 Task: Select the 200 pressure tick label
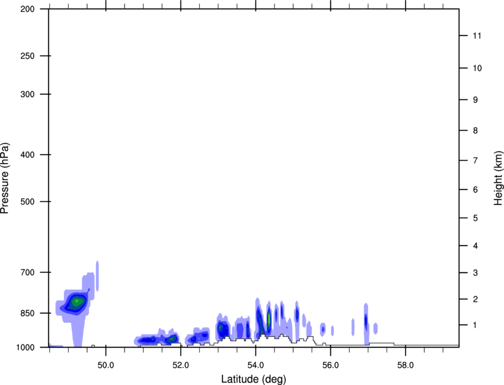click(x=27, y=9)
